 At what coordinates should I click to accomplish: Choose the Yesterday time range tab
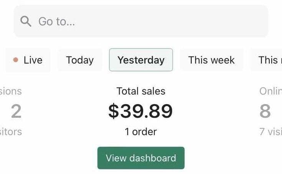click(141, 60)
